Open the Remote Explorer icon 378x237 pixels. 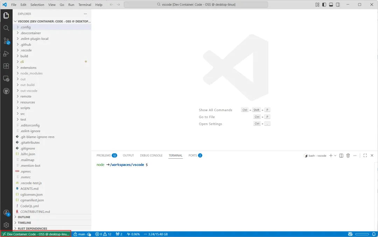(x=6, y=79)
